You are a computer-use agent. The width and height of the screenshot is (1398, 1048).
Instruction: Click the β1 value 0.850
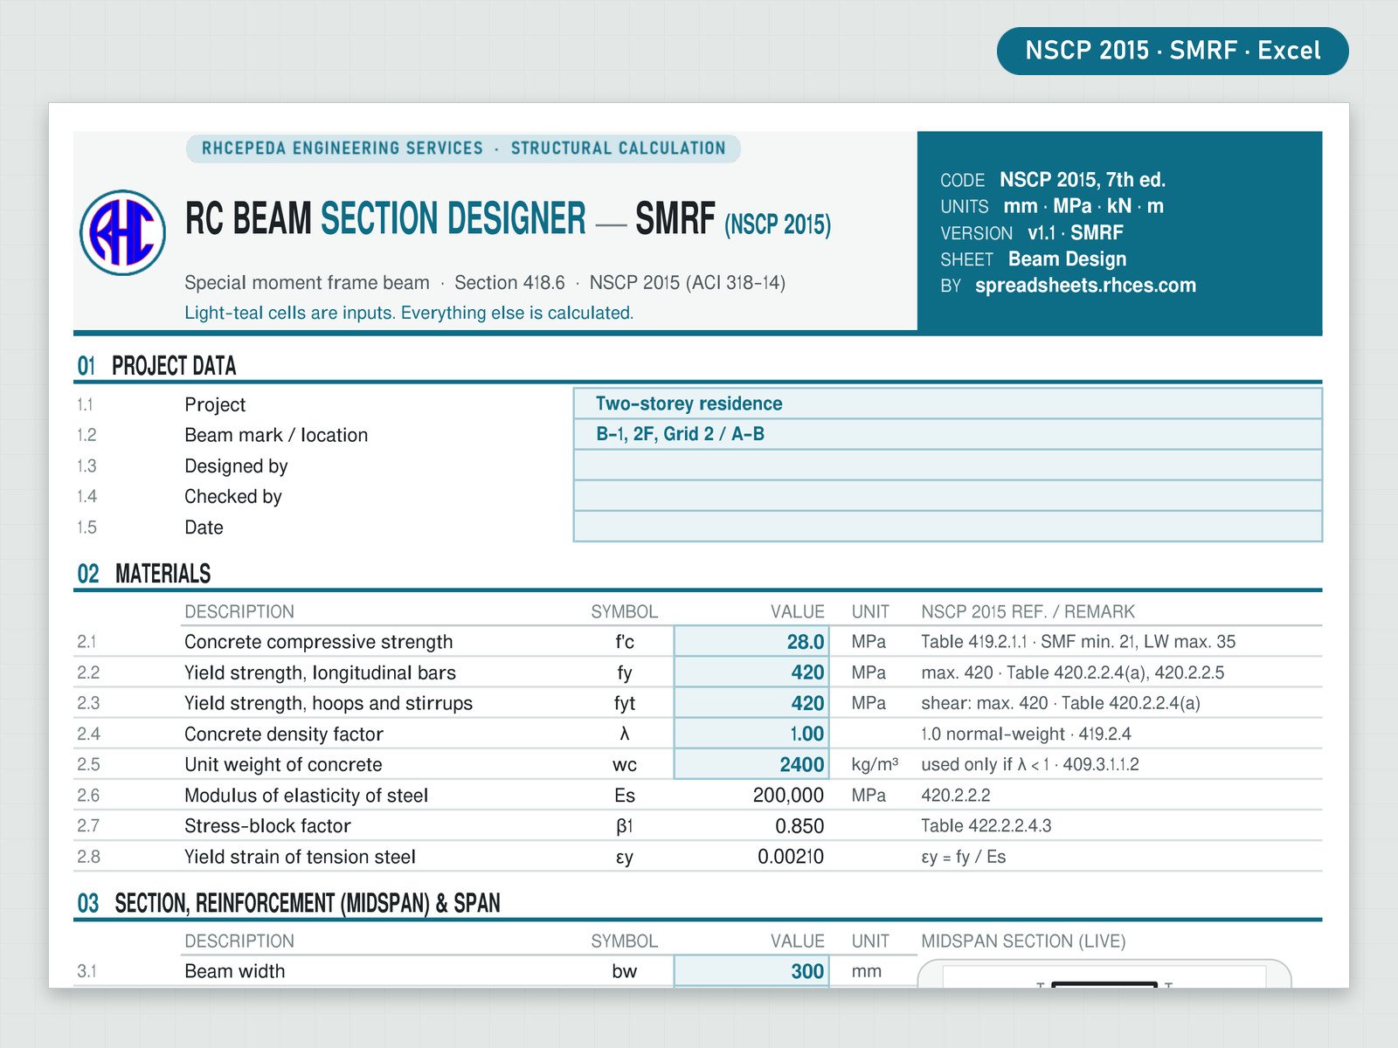(x=799, y=826)
